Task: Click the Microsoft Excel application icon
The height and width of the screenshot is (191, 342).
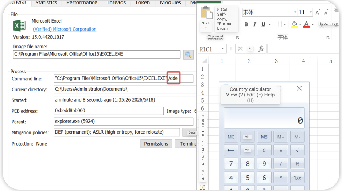Action: click(x=19, y=26)
